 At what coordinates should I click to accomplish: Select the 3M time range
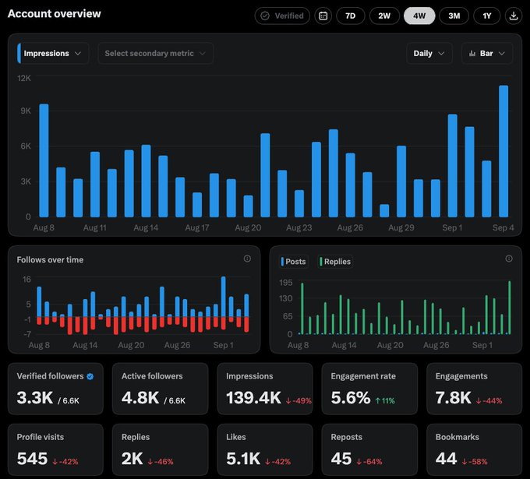click(x=454, y=16)
